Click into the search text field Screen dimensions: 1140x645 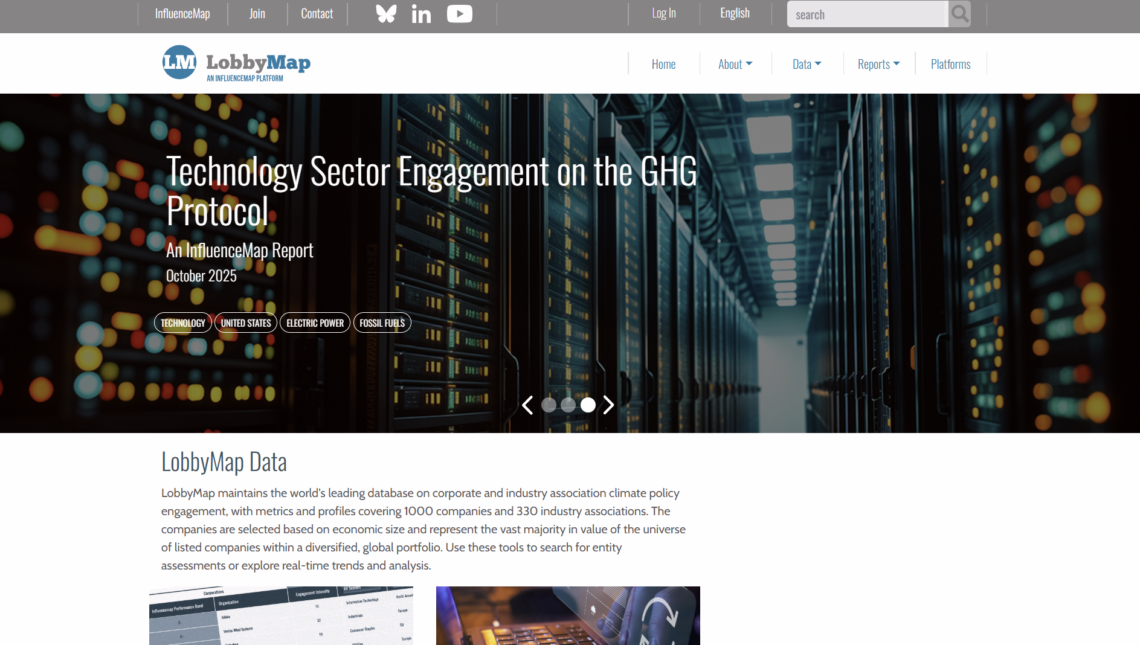[866, 14]
